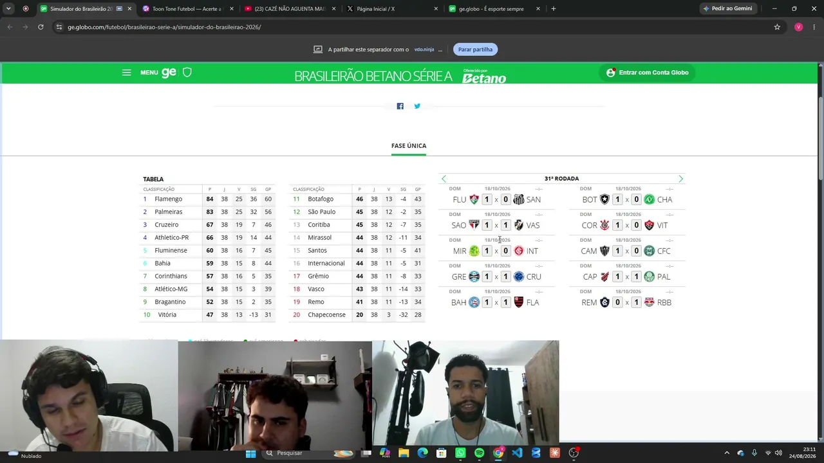Show hidden system tray icons chevron

(727, 453)
